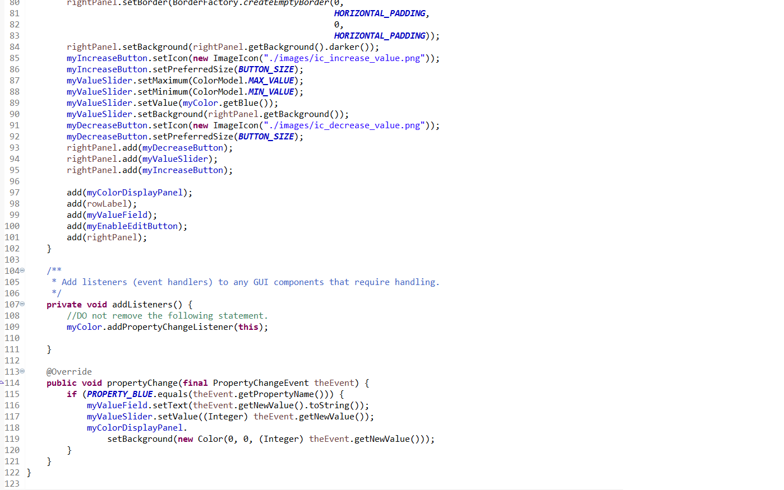Click HORIZONTAL_PADDING constant on line 81

tap(380, 13)
